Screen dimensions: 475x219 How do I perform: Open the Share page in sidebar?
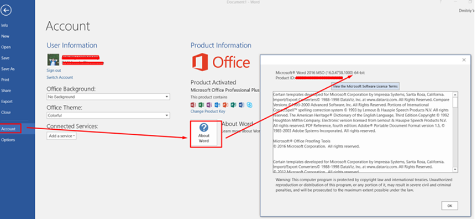6,91
